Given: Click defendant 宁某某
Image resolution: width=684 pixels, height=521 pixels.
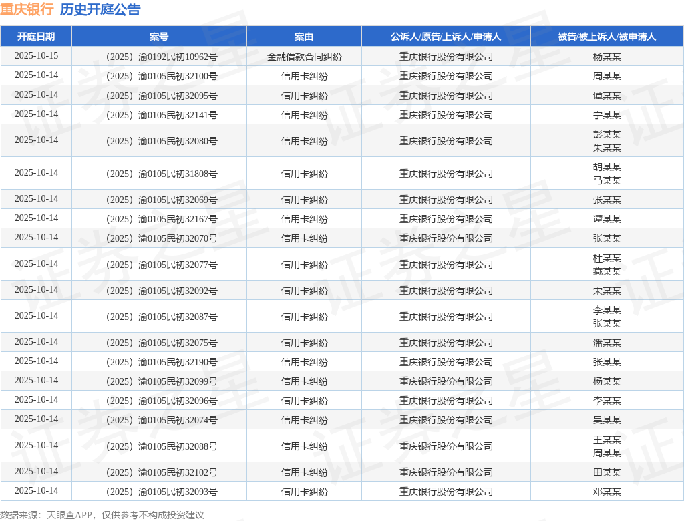Looking at the screenshot, I should [x=607, y=115].
